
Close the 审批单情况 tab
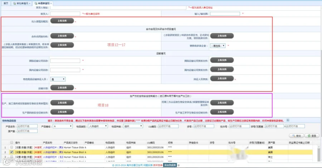point(30,4)
